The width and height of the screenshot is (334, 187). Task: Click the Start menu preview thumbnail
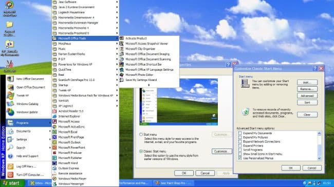tap(178, 102)
